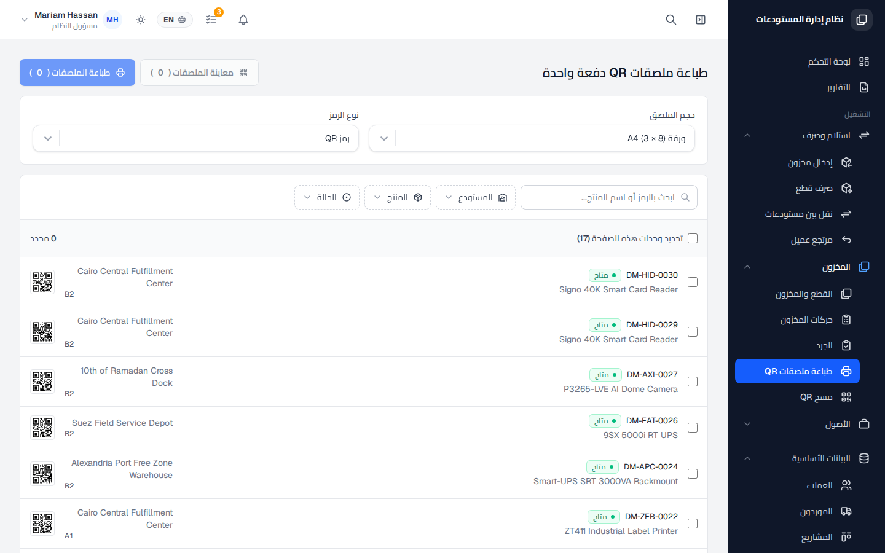Tick the DM-AXI-0027 row checkbox
The image size is (885, 553).
[693, 382]
